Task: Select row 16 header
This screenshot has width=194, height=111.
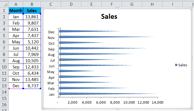Action: coord(4,105)
